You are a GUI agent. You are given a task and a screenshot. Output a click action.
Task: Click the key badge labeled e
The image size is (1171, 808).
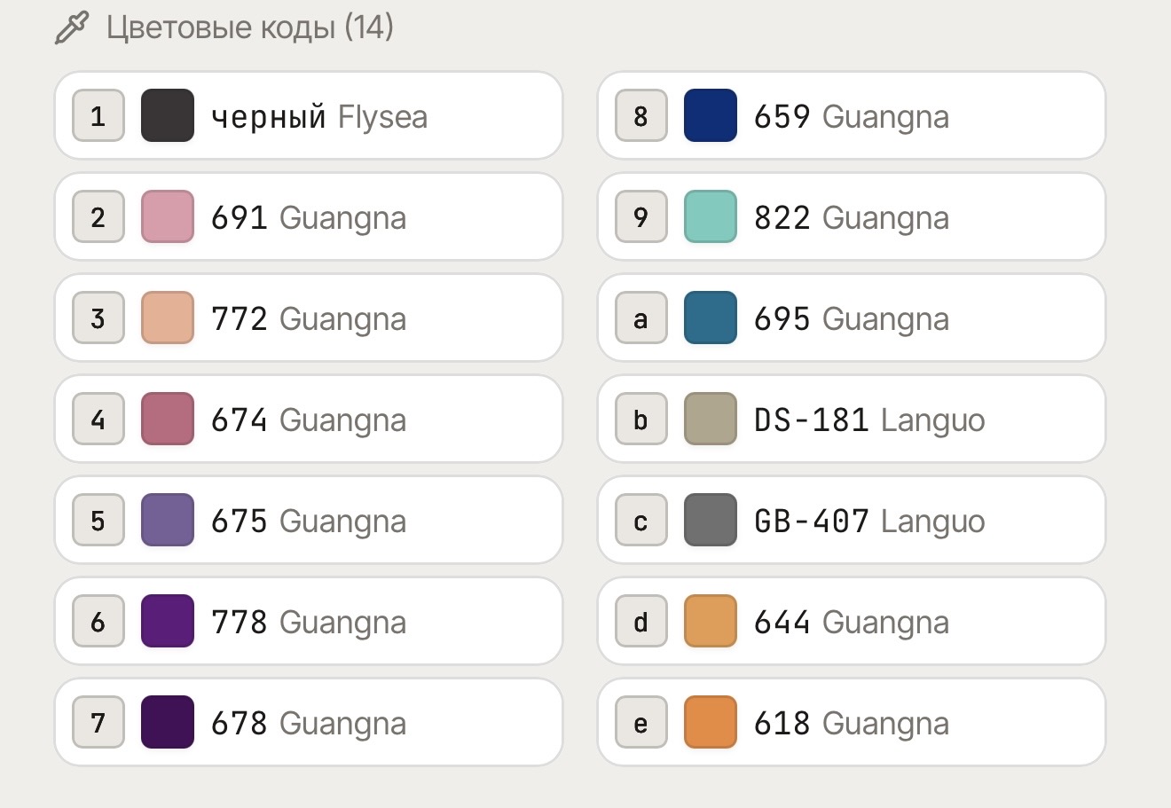coord(641,722)
